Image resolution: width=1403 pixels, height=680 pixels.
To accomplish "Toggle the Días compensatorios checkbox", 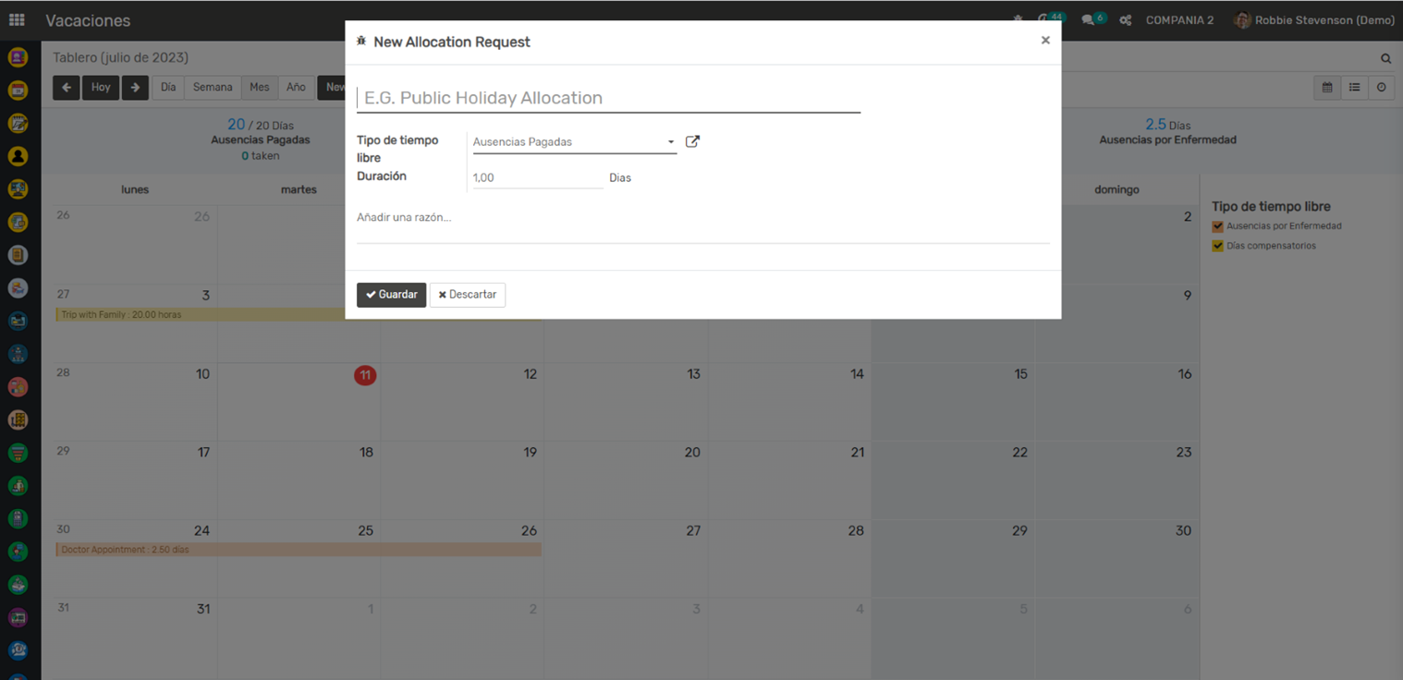I will click(x=1217, y=246).
